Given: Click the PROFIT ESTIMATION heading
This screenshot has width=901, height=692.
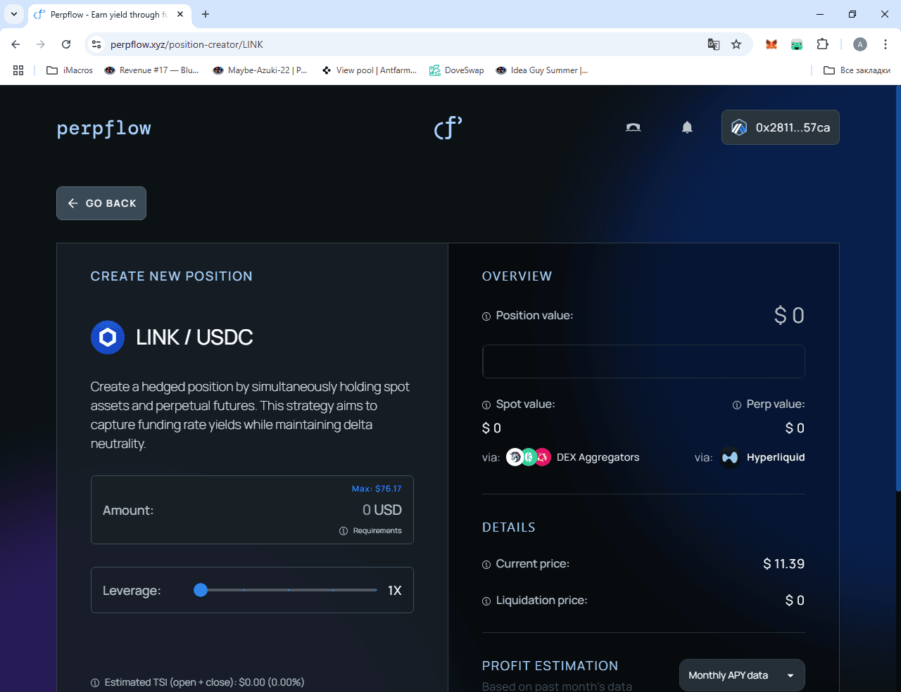Looking at the screenshot, I should coord(550,666).
